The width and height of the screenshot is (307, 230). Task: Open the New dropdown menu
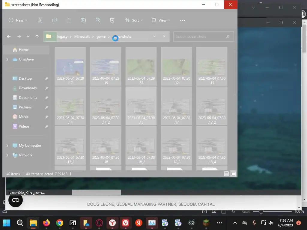tap(18, 20)
